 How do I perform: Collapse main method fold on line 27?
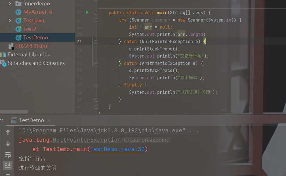[96, 13]
